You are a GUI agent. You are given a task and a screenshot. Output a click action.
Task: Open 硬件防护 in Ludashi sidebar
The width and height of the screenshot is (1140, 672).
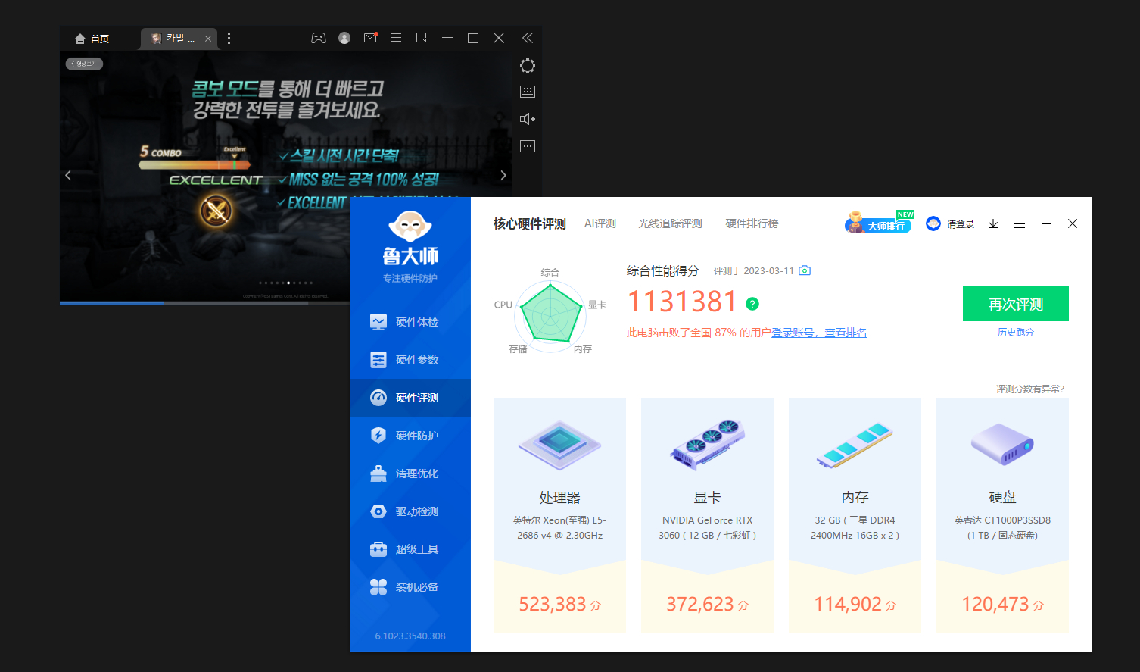click(410, 436)
